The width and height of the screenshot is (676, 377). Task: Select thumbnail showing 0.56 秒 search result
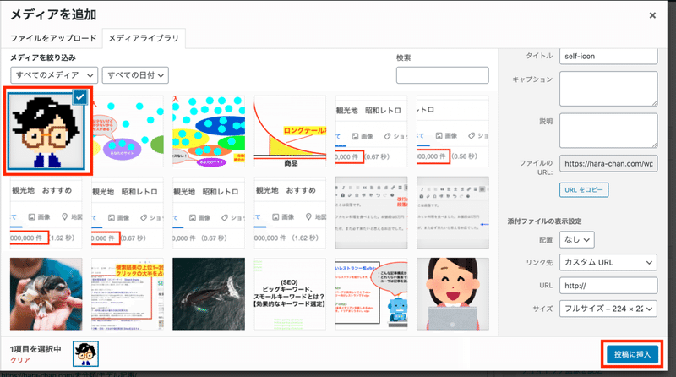453,131
